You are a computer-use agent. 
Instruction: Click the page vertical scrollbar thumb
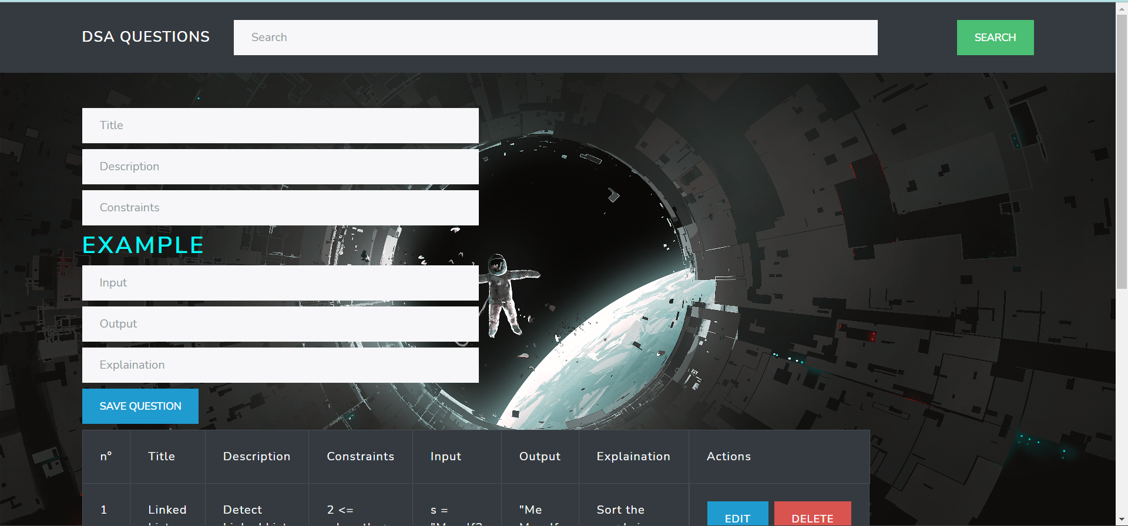tap(1122, 151)
